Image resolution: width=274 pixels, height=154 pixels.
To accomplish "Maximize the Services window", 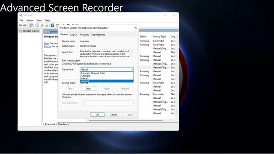I will pos(165,15).
